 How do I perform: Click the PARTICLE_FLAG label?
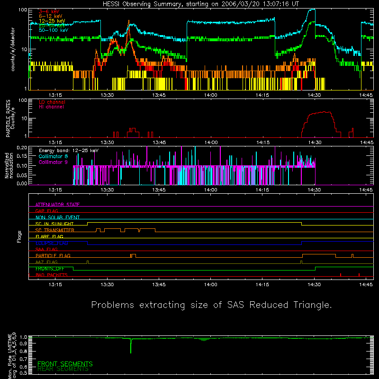click(53, 255)
